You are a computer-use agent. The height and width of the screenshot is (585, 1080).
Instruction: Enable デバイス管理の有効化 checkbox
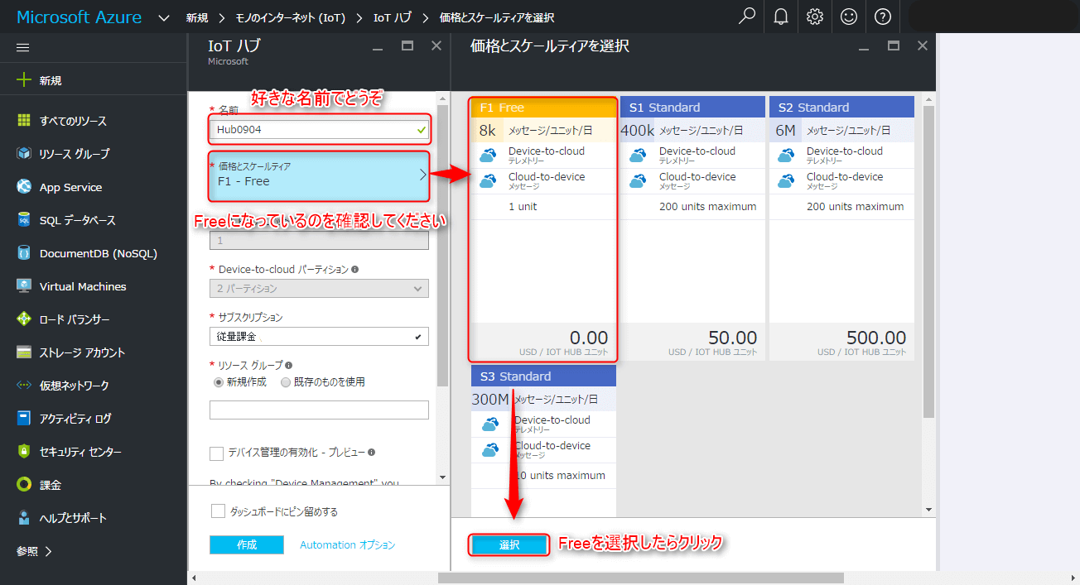click(217, 453)
